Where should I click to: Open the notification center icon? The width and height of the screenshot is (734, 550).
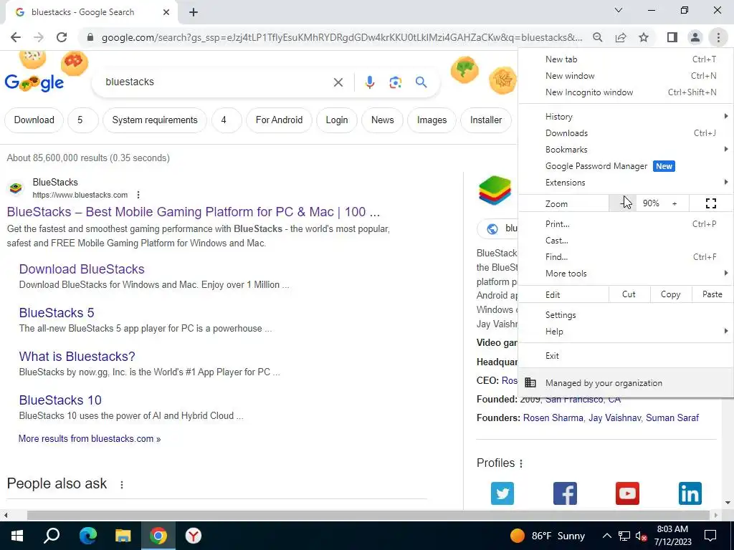click(x=710, y=536)
